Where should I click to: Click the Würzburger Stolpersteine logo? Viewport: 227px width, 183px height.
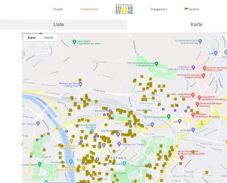pyautogui.click(x=124, y=9)
